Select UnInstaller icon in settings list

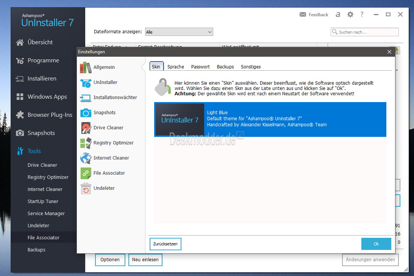pos(86,82)
